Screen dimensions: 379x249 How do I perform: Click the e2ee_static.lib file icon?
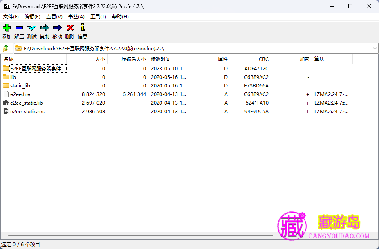[x=6, y=103]
